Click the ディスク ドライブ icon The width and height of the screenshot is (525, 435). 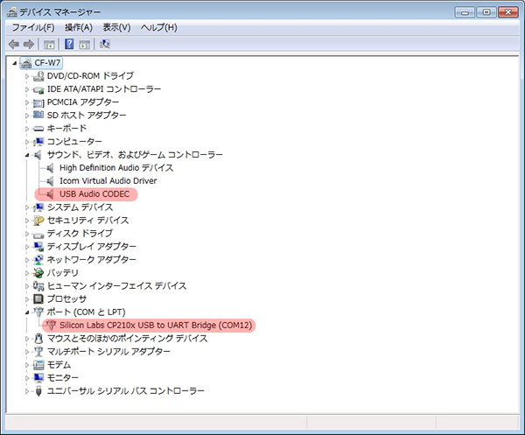(x=38, y=234)
